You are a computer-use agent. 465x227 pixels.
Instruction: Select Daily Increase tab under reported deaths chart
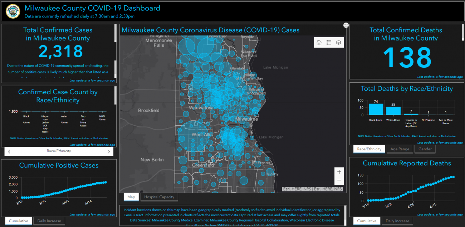click(398, 221)
